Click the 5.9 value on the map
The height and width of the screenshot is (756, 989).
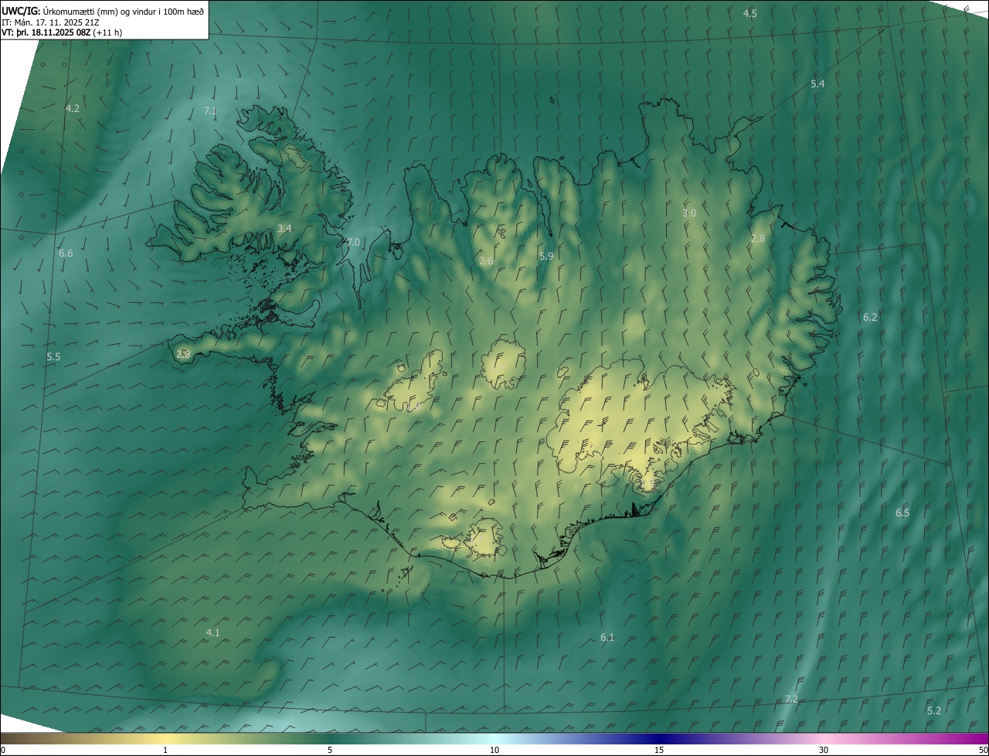[x=546, y=256]
